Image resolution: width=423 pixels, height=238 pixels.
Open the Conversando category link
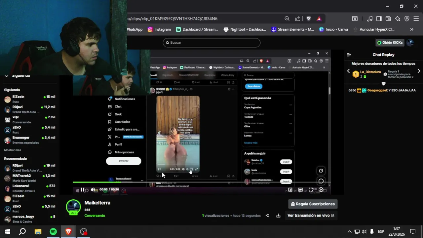coord(95,216)
